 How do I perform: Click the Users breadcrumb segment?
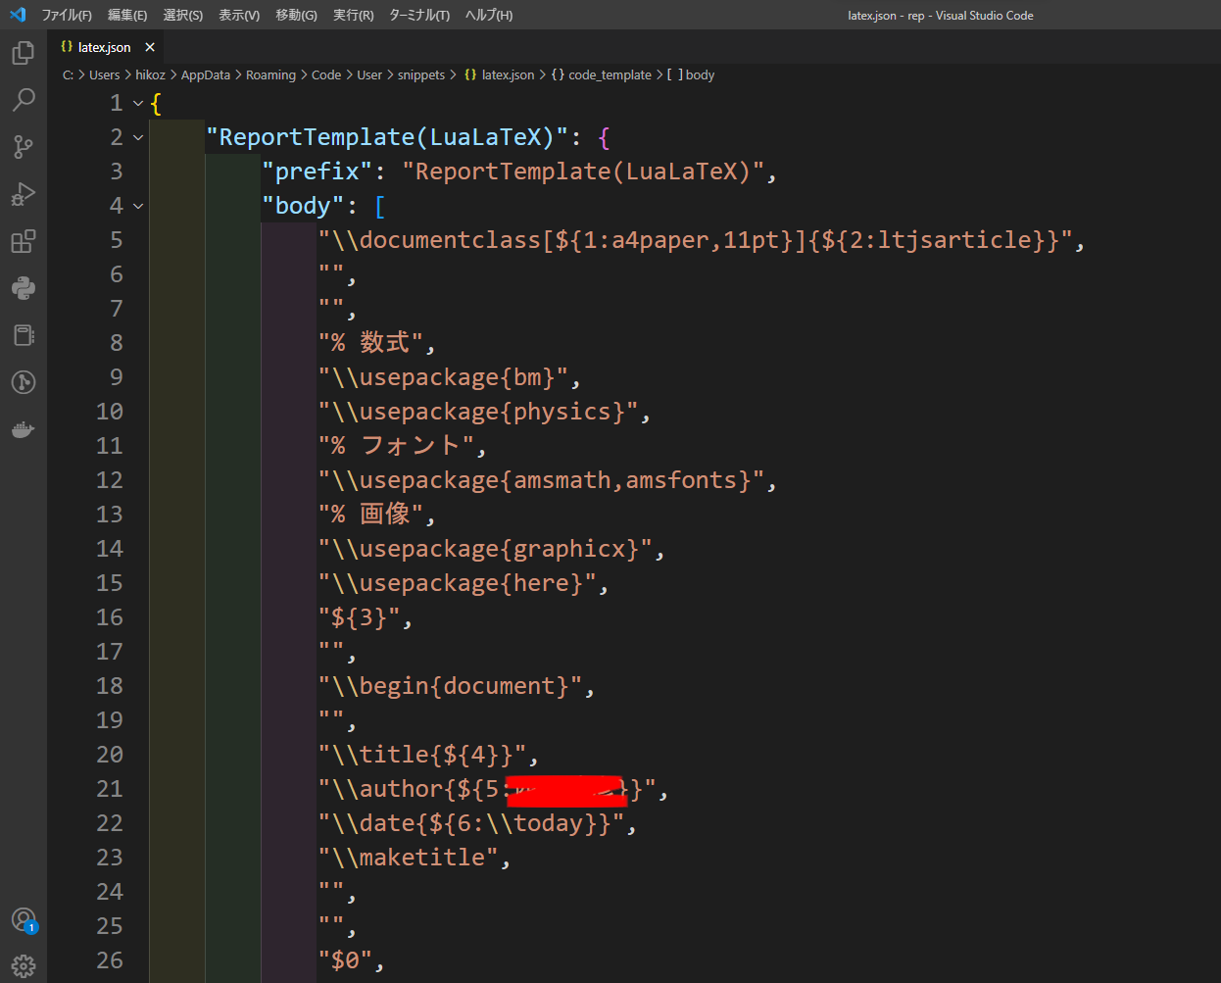(104, 74)
